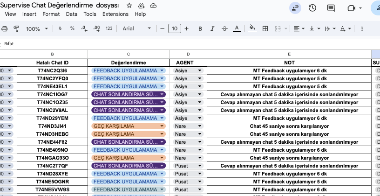Viewport: 380px width, 196px height.
Task: Open the Meet camera dropdown arrow
Action: click(360, 8)
